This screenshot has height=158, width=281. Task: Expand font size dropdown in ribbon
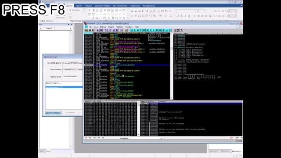205,11
